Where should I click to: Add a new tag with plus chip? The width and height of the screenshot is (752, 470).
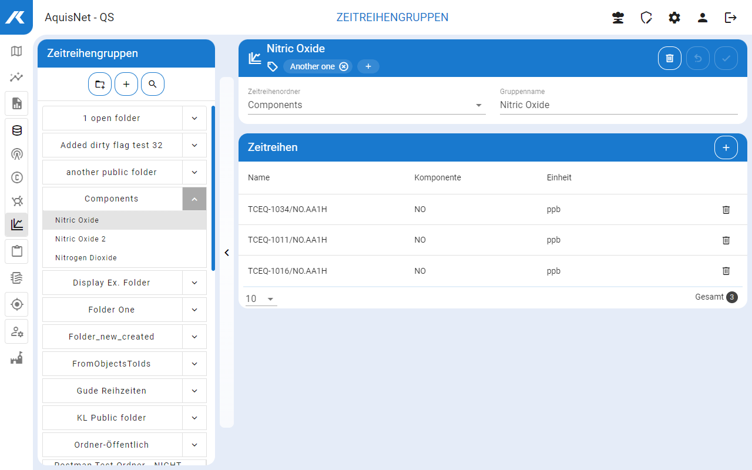tap(368, 66)
